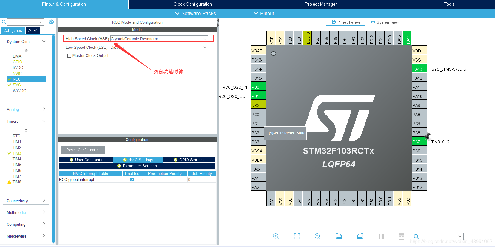Click the rotate counterclockwise icon
This screenshot has height=247, width=495.
point(360,236)
